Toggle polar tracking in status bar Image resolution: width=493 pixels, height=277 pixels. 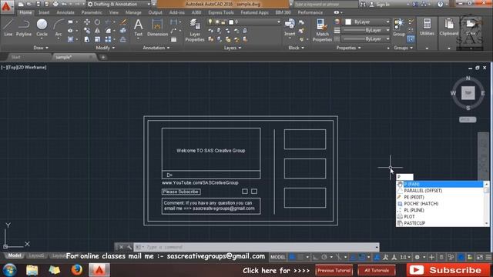click(x=324, y=257)
